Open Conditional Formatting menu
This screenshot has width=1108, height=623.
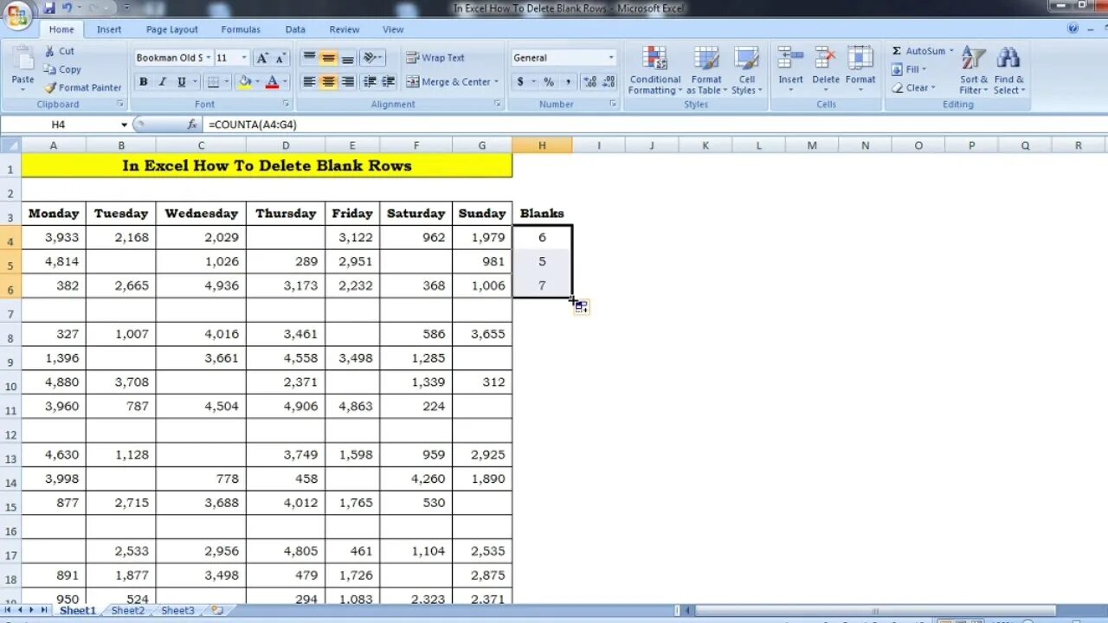coord(654,70)
